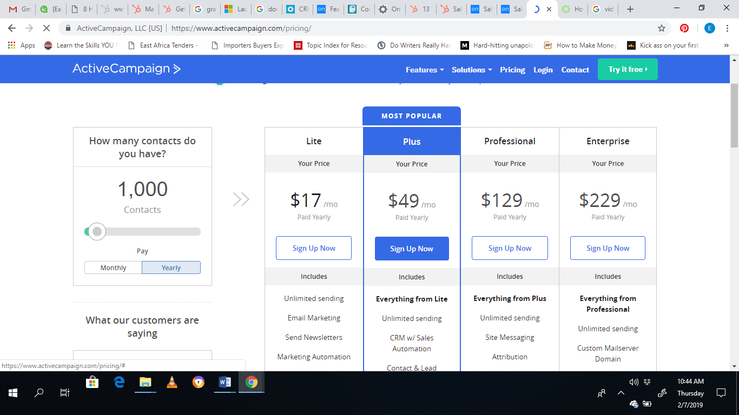Open Do Writers Really Have bookmark

point(414,45)
